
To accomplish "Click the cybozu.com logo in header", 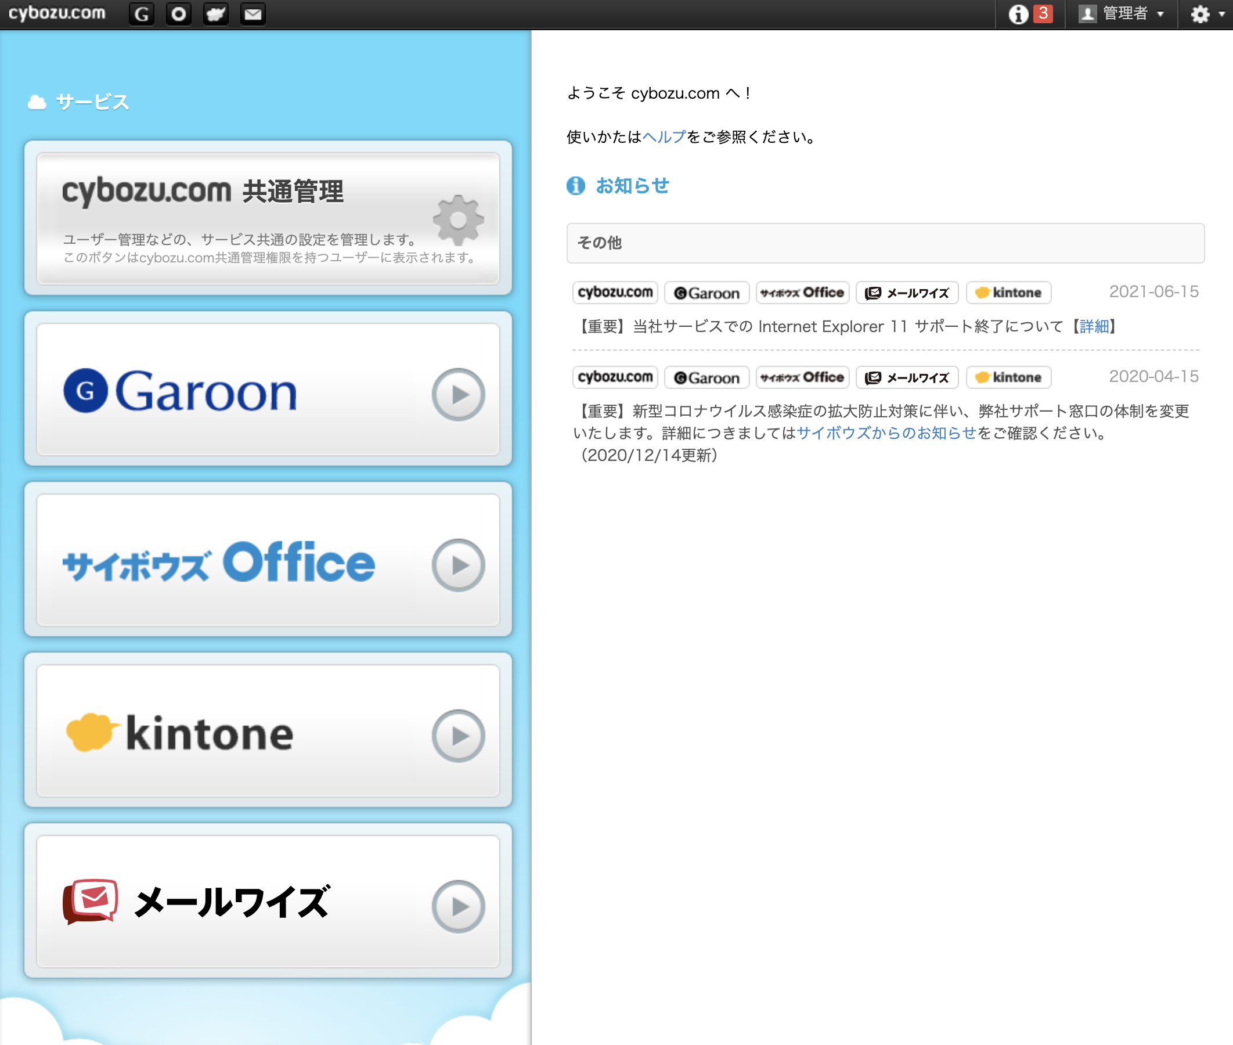I will [57, 13].
